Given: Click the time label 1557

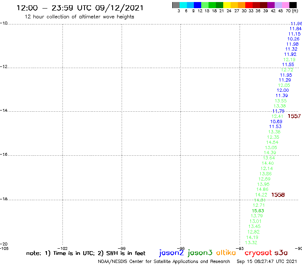Looking at the screenshot, I should 294,116.
